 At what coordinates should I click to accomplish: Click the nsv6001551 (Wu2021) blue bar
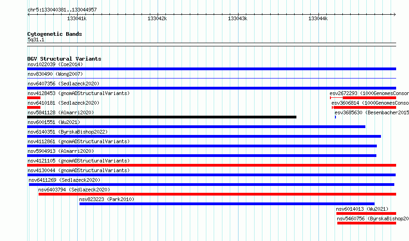coord(196,127)
